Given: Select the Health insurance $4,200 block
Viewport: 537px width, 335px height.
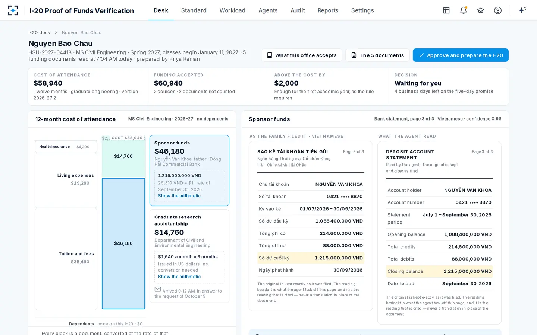Looking at the screenshot, I should click(x=66, y=147).
